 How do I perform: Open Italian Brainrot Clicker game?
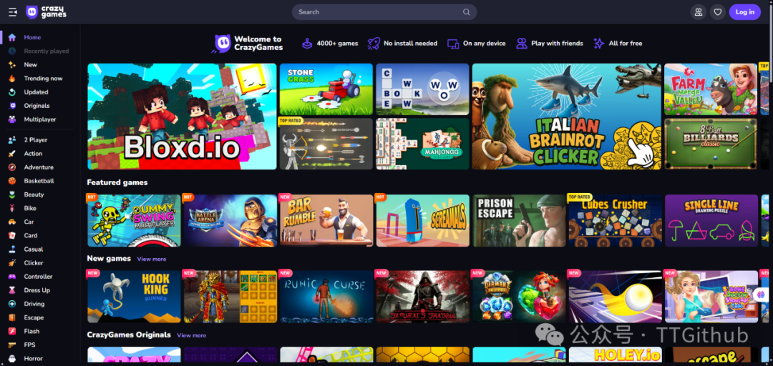pos(566,117)
